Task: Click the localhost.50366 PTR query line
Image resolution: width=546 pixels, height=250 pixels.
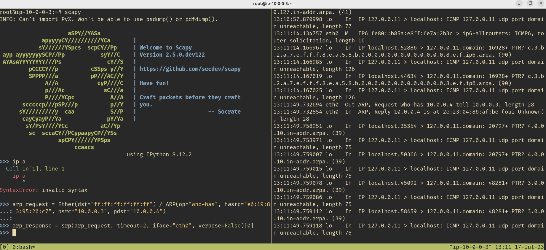Action: (x=409, y=158)
